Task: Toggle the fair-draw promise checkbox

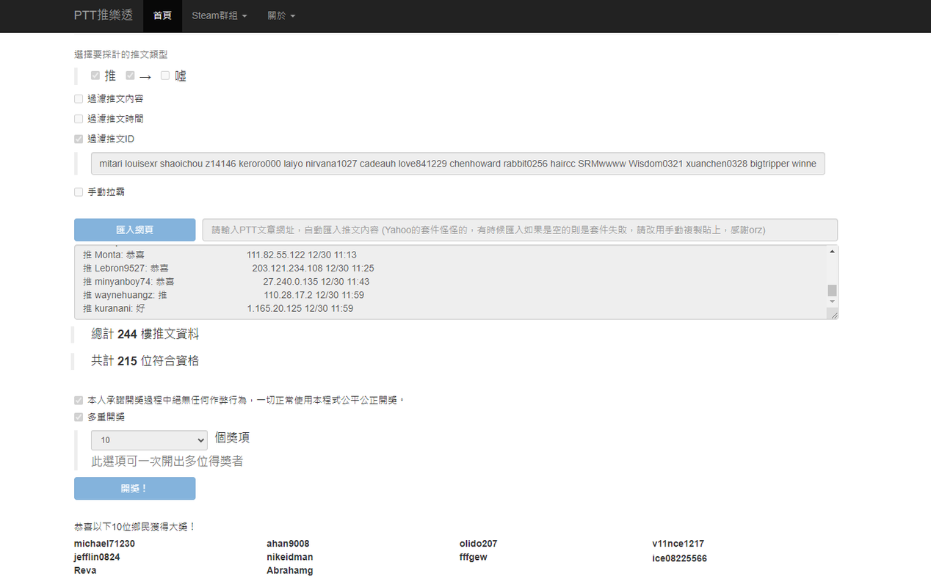Action: pos(79,401)
